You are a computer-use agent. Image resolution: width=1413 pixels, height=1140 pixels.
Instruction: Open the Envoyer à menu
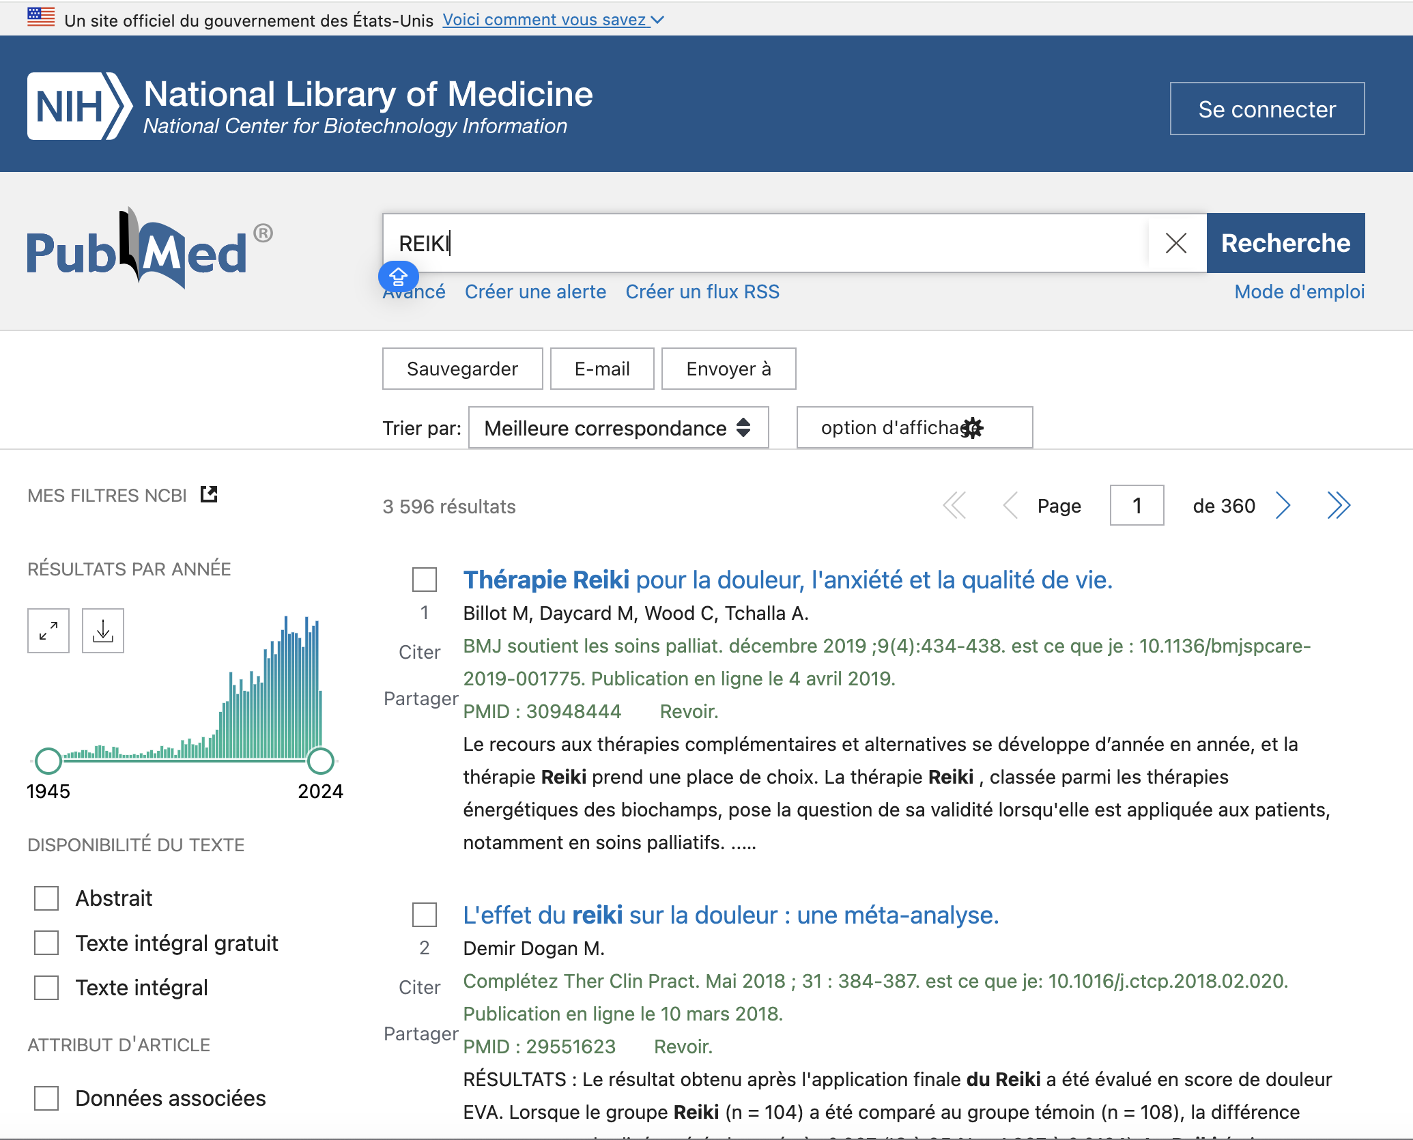coord(728,369)
